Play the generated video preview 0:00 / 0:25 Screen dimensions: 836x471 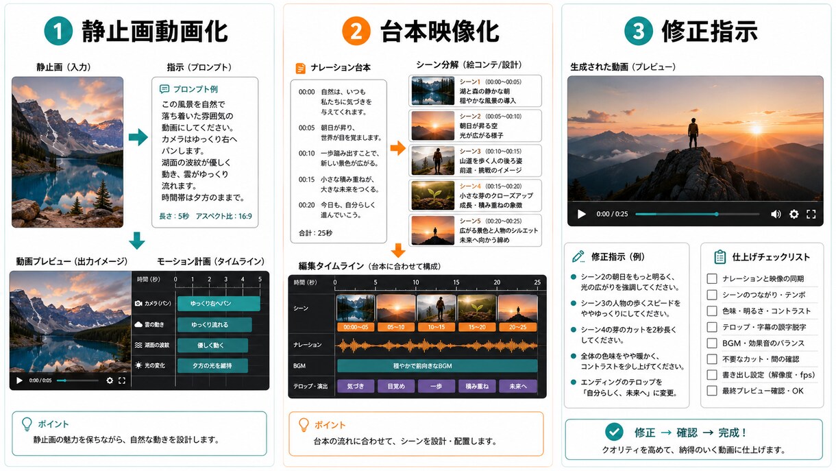(x=582, y=214)
